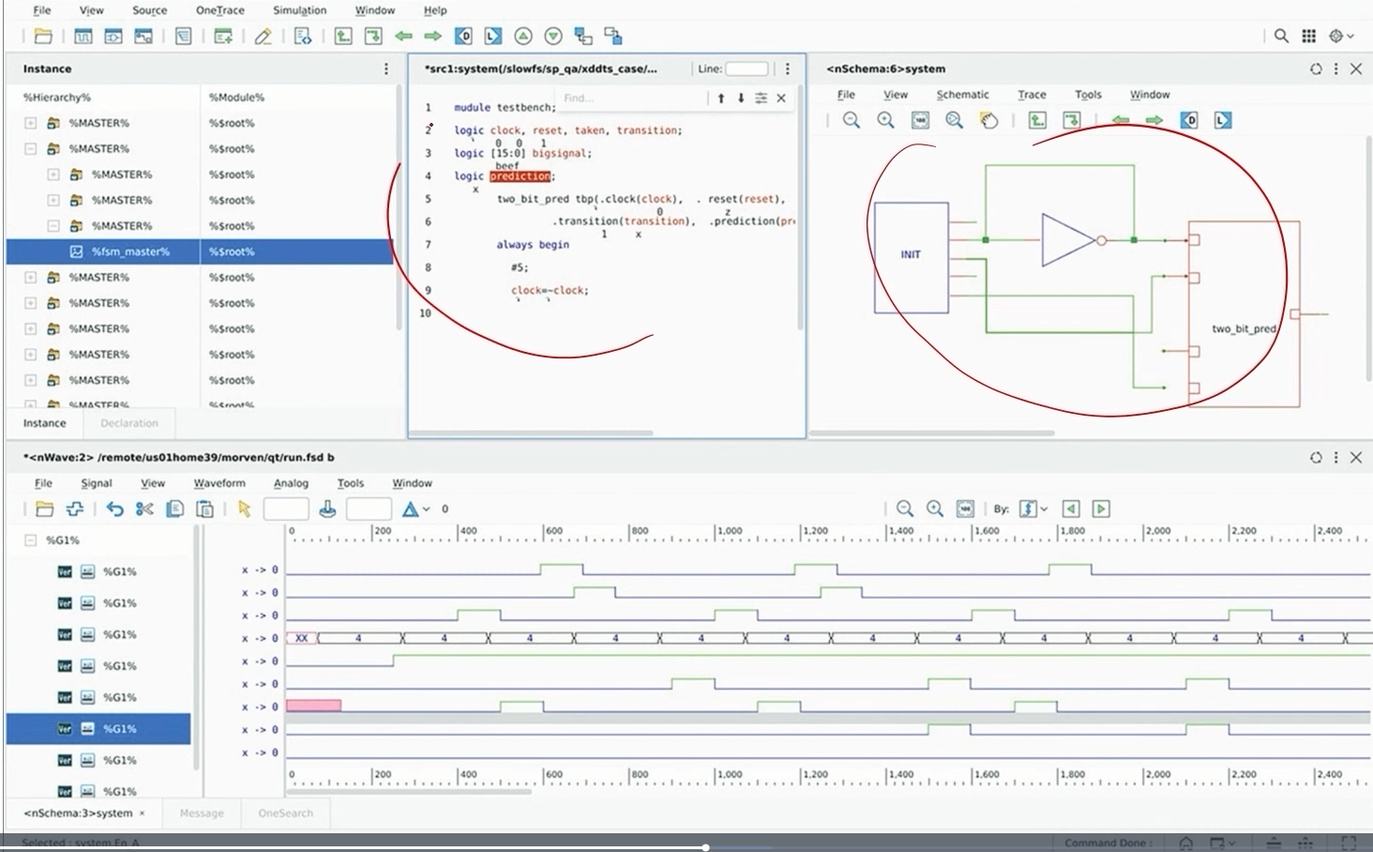
Task: Find the previous match with the up arrow
Action: point(721,98)
